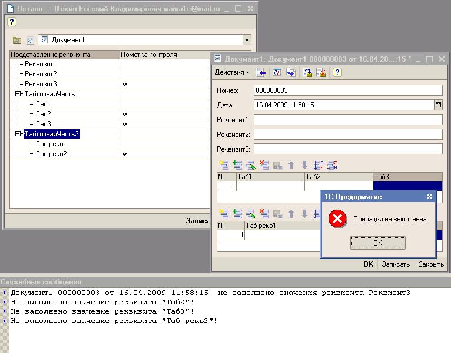Click the Таб2 column header
The height and width of the screenshot is (353, 451).
click(x=339, y=177)
